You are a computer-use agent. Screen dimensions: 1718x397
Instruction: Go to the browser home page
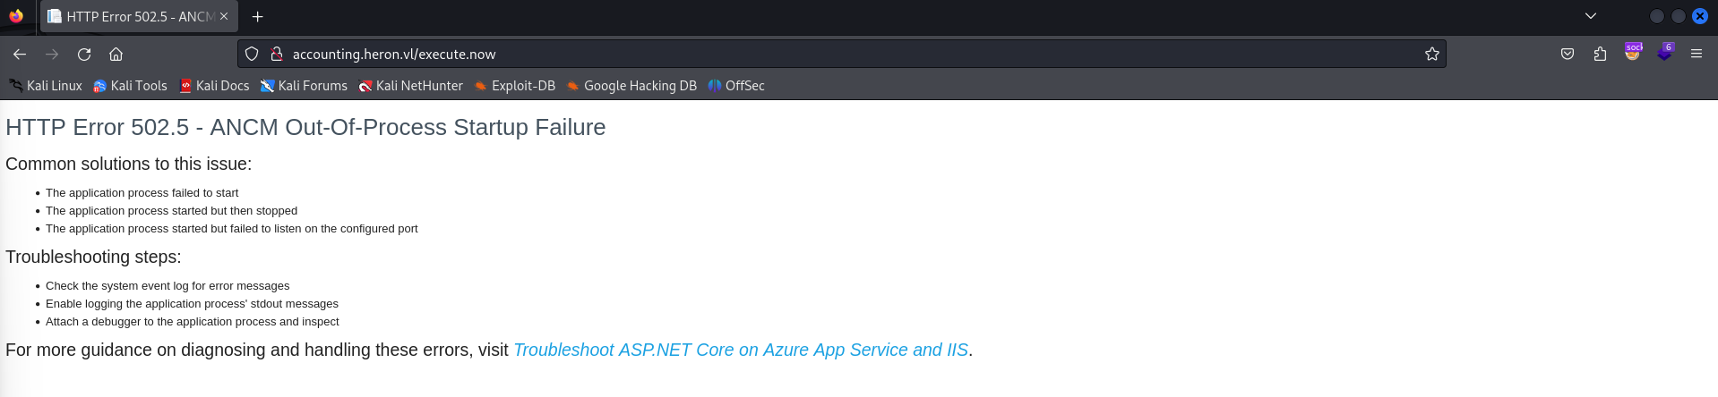(x=116, y=54)
